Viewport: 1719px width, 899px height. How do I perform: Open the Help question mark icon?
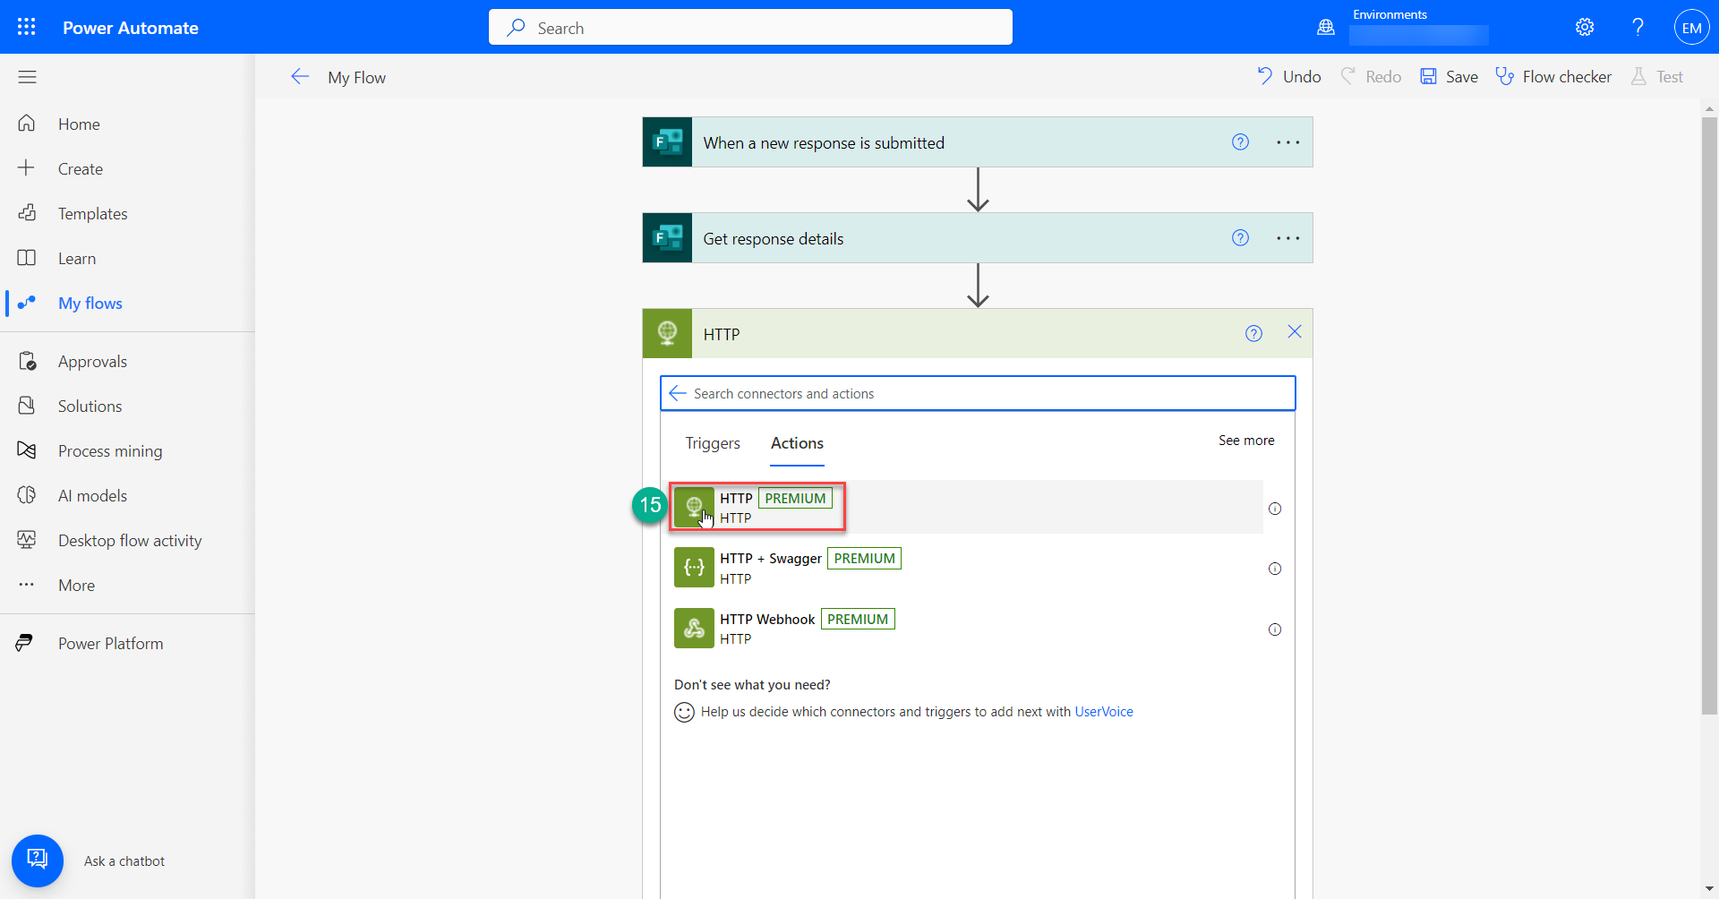(1638, 27)
